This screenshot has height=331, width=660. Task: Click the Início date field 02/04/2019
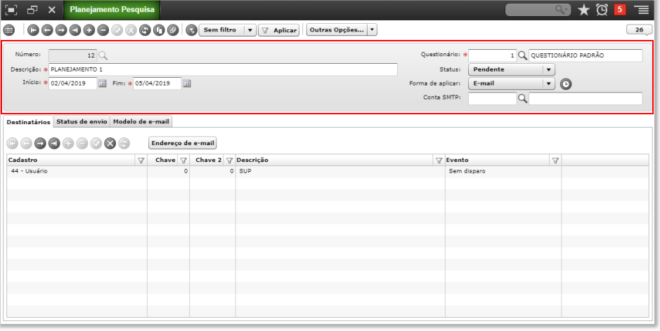(x=73, y=83)
